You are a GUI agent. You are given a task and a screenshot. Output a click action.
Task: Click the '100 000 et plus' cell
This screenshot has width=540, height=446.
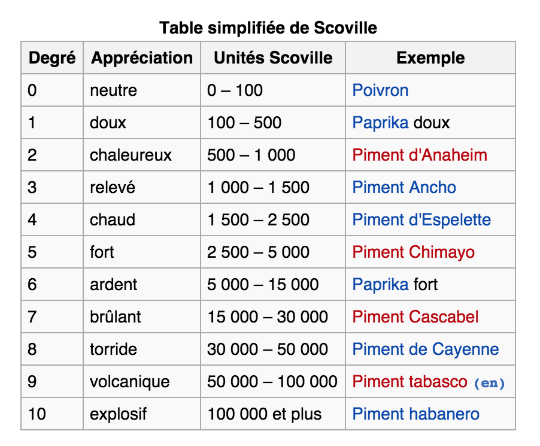pos(264,414)
